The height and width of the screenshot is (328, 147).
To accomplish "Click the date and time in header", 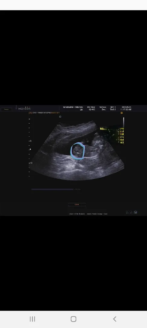I will pos(126,108).
